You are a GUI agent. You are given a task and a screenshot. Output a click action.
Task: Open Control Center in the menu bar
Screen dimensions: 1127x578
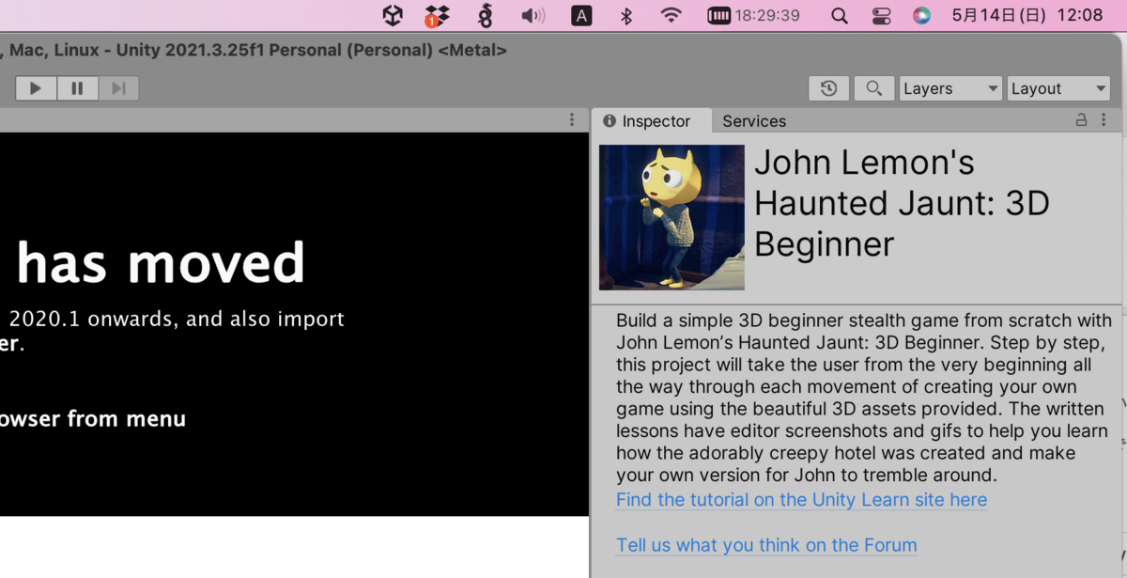881,15
